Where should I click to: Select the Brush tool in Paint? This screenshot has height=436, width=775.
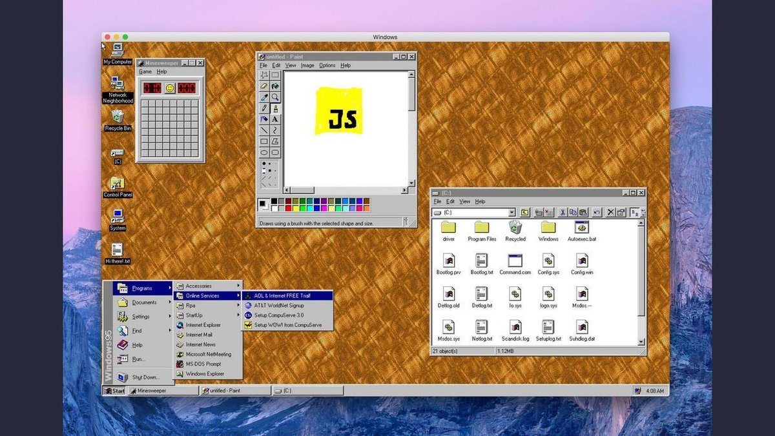click(x=275, y=108)
